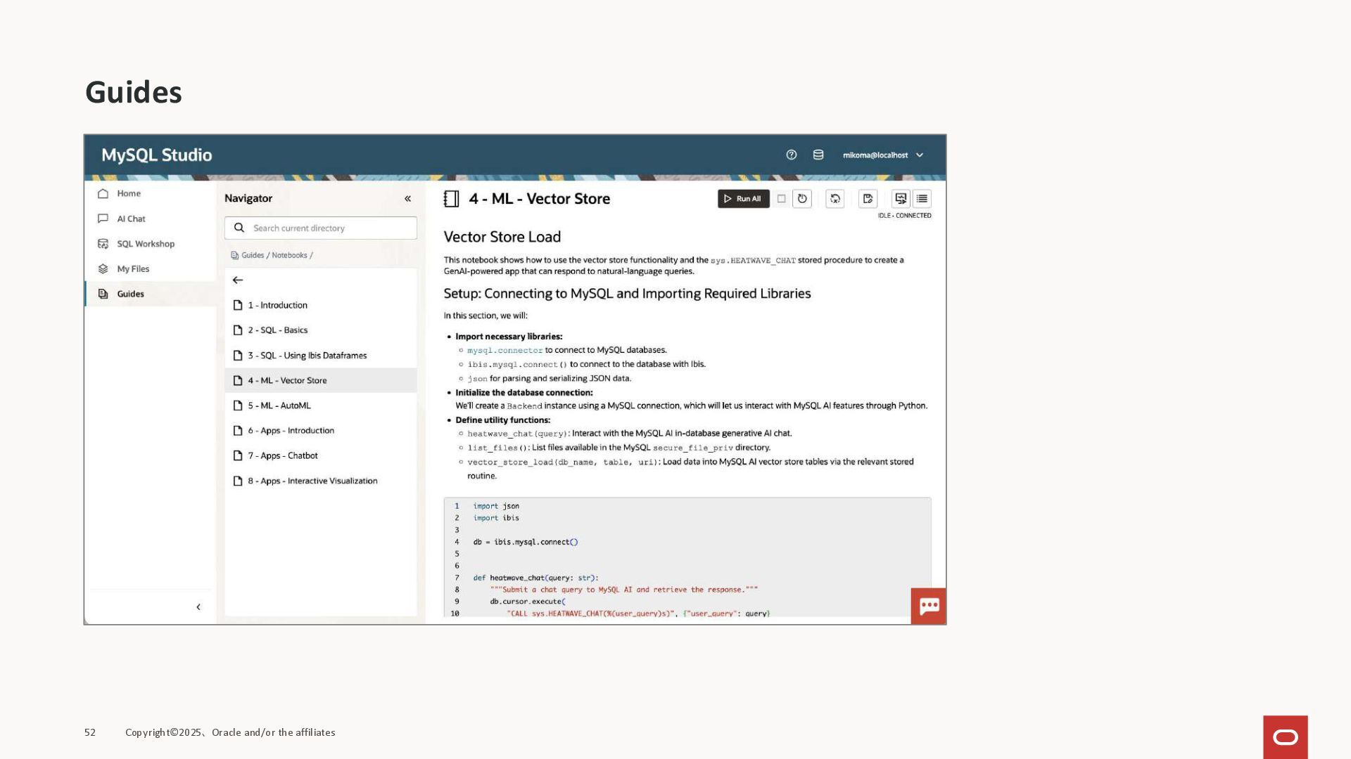Open the 5 - ML - AutoML notebook
Viewport: 1351px width, 759px height.
[x=279, y=406]
